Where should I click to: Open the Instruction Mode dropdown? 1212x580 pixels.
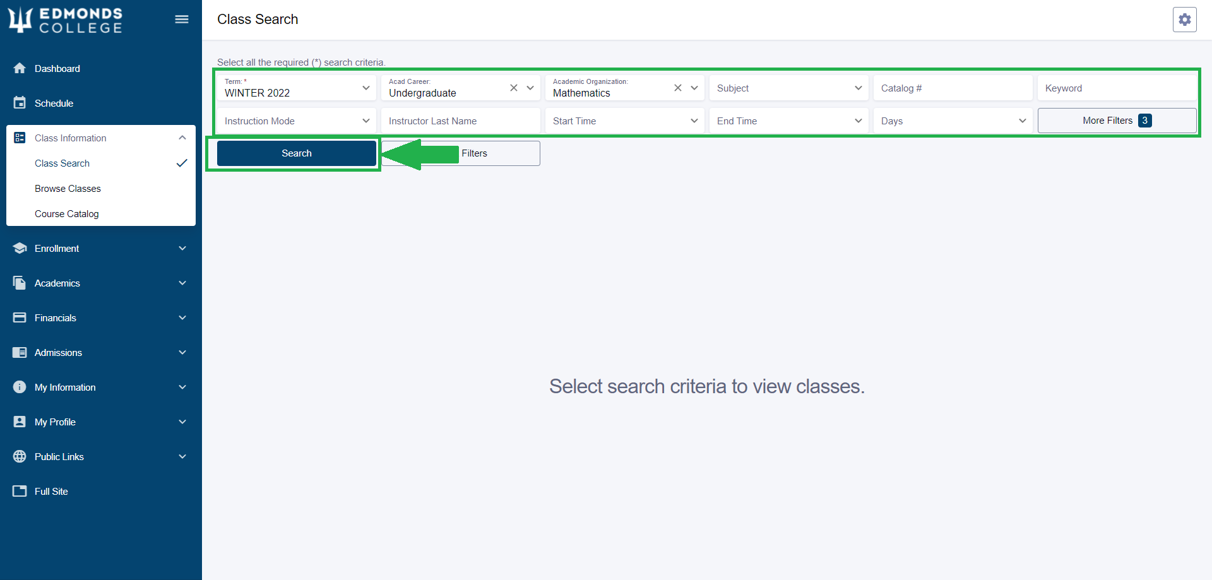tap(297, 121)
